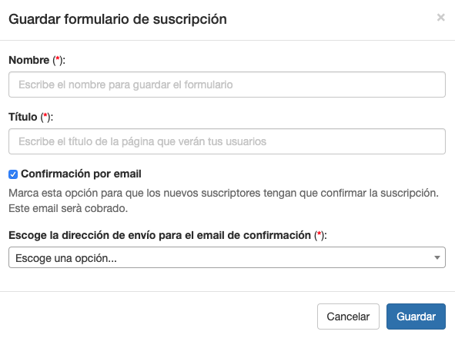This screenshot has width=455, height=338.
Task: Select the Título field label
Action: point(23,117)
